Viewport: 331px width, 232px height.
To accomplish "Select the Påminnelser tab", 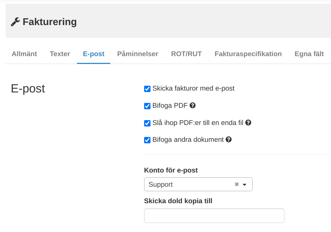I will pyautogui.click(x=138, y=54).
